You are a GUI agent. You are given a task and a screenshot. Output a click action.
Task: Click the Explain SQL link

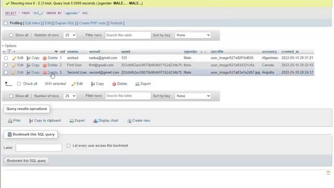(65, 23)
